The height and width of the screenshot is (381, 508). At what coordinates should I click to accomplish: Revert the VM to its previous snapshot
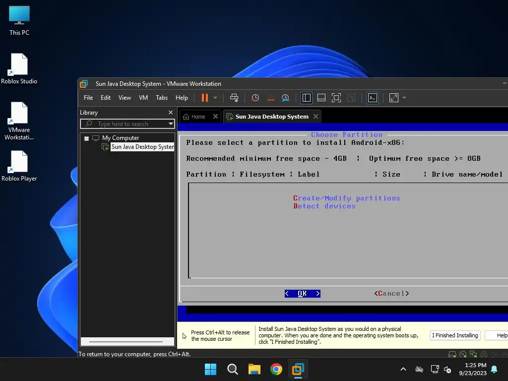[270, 98]
